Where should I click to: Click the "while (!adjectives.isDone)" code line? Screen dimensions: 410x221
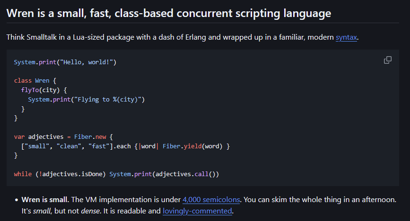(x=116, y=174)
